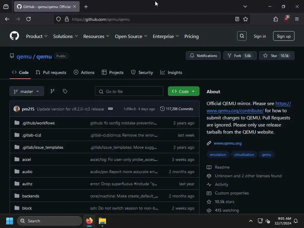This screenshot has height=228, width=304.
Task: Open the Open Source dropdown
Action: pyautogui.click(x=131, y=36)
